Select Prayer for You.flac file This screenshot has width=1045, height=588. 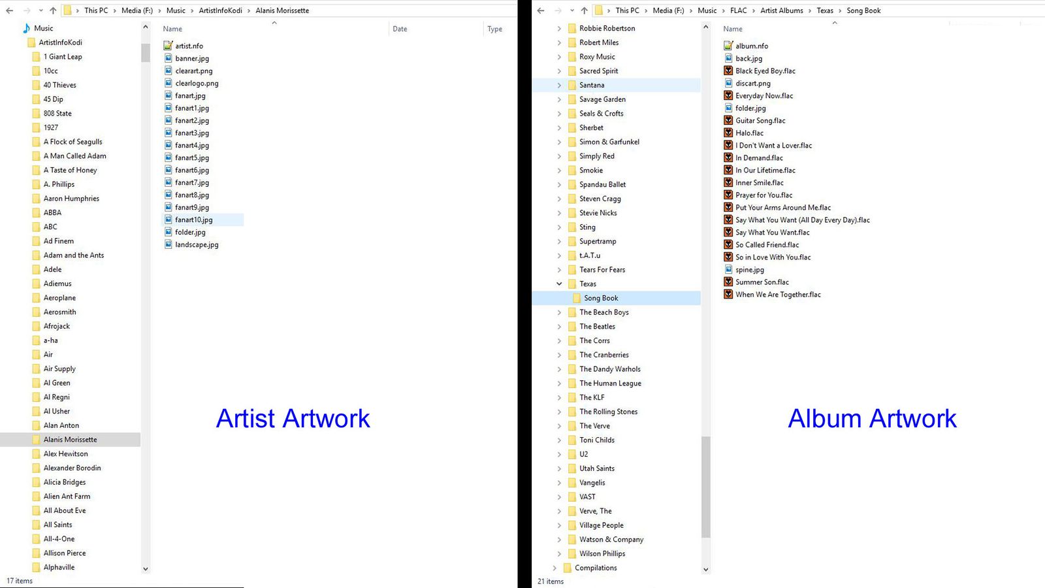pyautogui.click(x=764, y=195)
